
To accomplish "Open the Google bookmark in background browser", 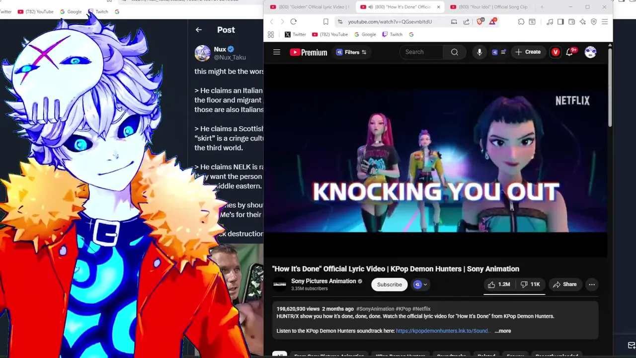I will coord(71,11).
